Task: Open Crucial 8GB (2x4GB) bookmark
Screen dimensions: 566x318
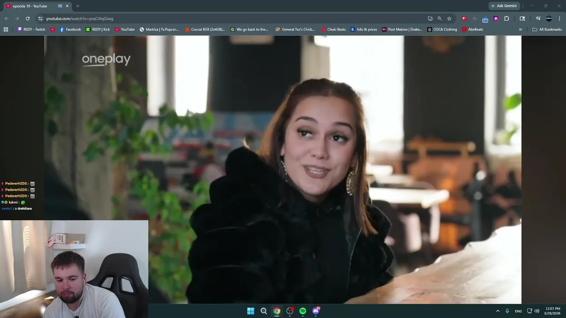Action: pos(205,30)
